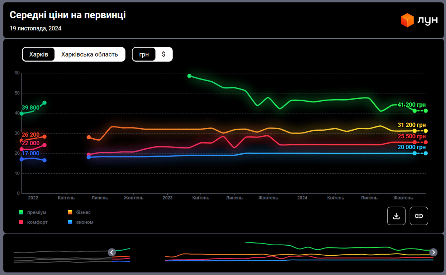
Task: Hide the економ series via legend
Action: pos(81,222)
